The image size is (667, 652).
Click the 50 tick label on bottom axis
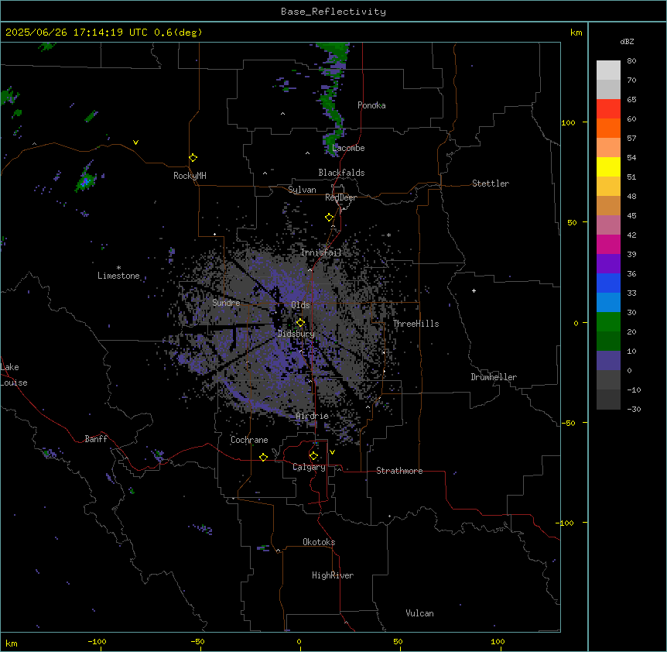tap(398, 641)
